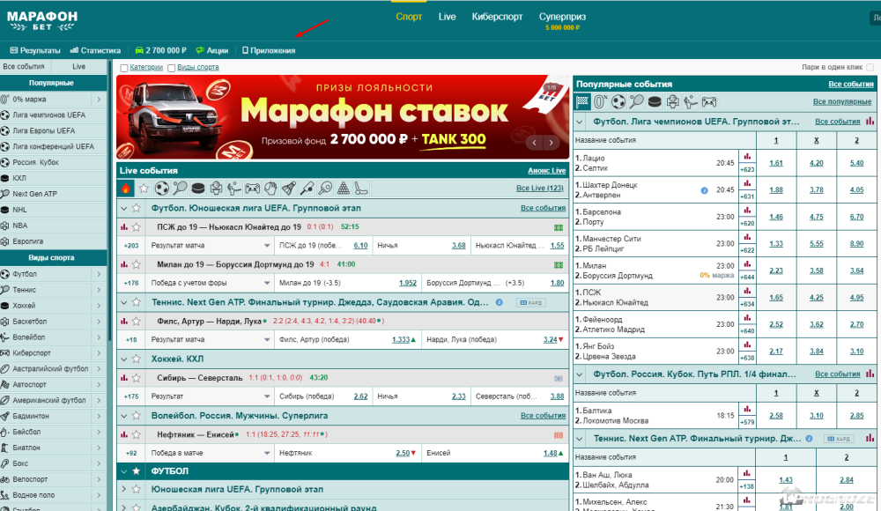
Task: Select the flame icon in Live events bar
Action: (125, 187)
